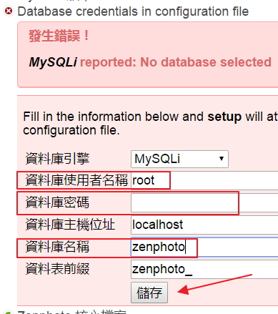Click the 資料庫主機位址 field with localhost
Image resolution: width=278 pixels, height=314 pixels.
click(204, 225)
